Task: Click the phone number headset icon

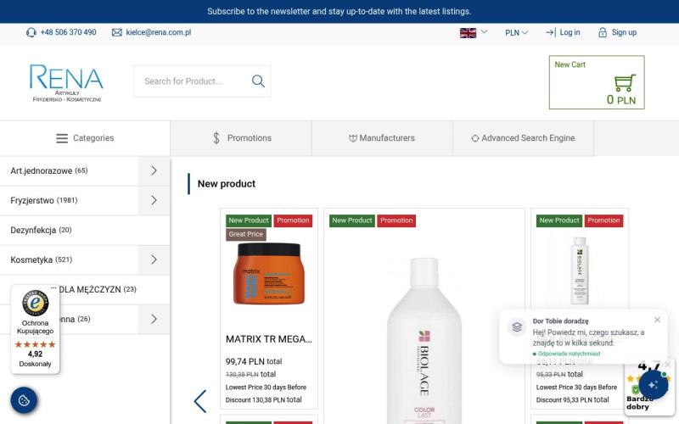Action: [x=31, y=33]
